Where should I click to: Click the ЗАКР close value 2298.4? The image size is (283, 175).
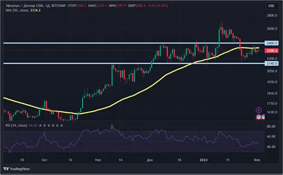[x=141, y=5]
